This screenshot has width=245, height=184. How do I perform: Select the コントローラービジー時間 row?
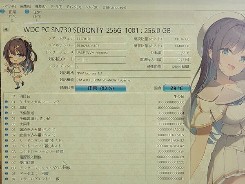click(95, 151)
